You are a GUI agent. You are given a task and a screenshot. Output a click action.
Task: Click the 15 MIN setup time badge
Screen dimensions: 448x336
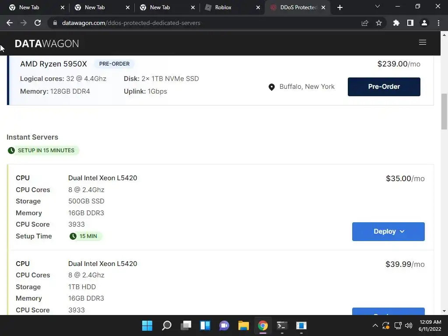85,236
